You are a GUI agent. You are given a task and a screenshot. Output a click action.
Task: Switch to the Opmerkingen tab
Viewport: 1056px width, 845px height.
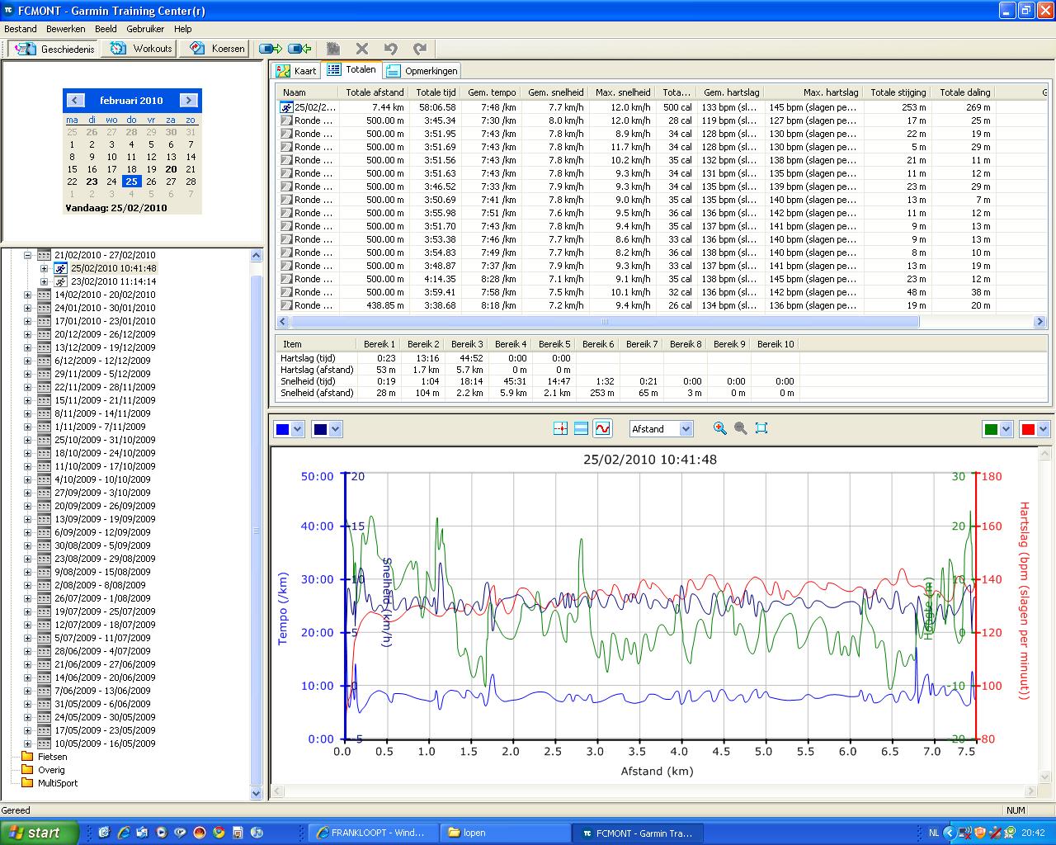click(422, 71)
